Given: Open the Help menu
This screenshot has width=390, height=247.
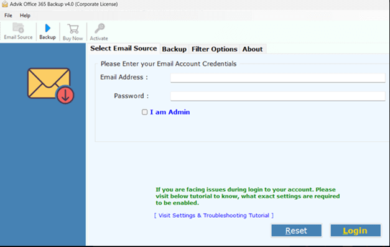Looking at the screenshot, I should 25,16.
